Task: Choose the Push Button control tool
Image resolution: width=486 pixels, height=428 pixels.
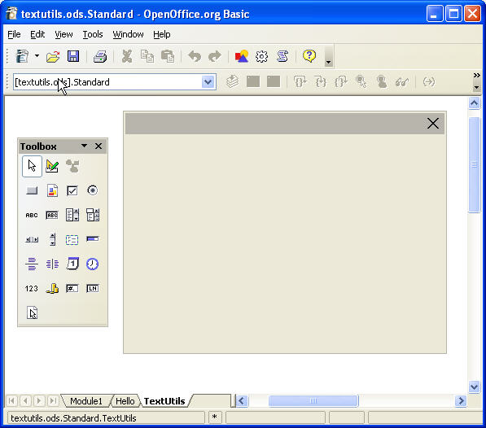Action: coord(32,190)
